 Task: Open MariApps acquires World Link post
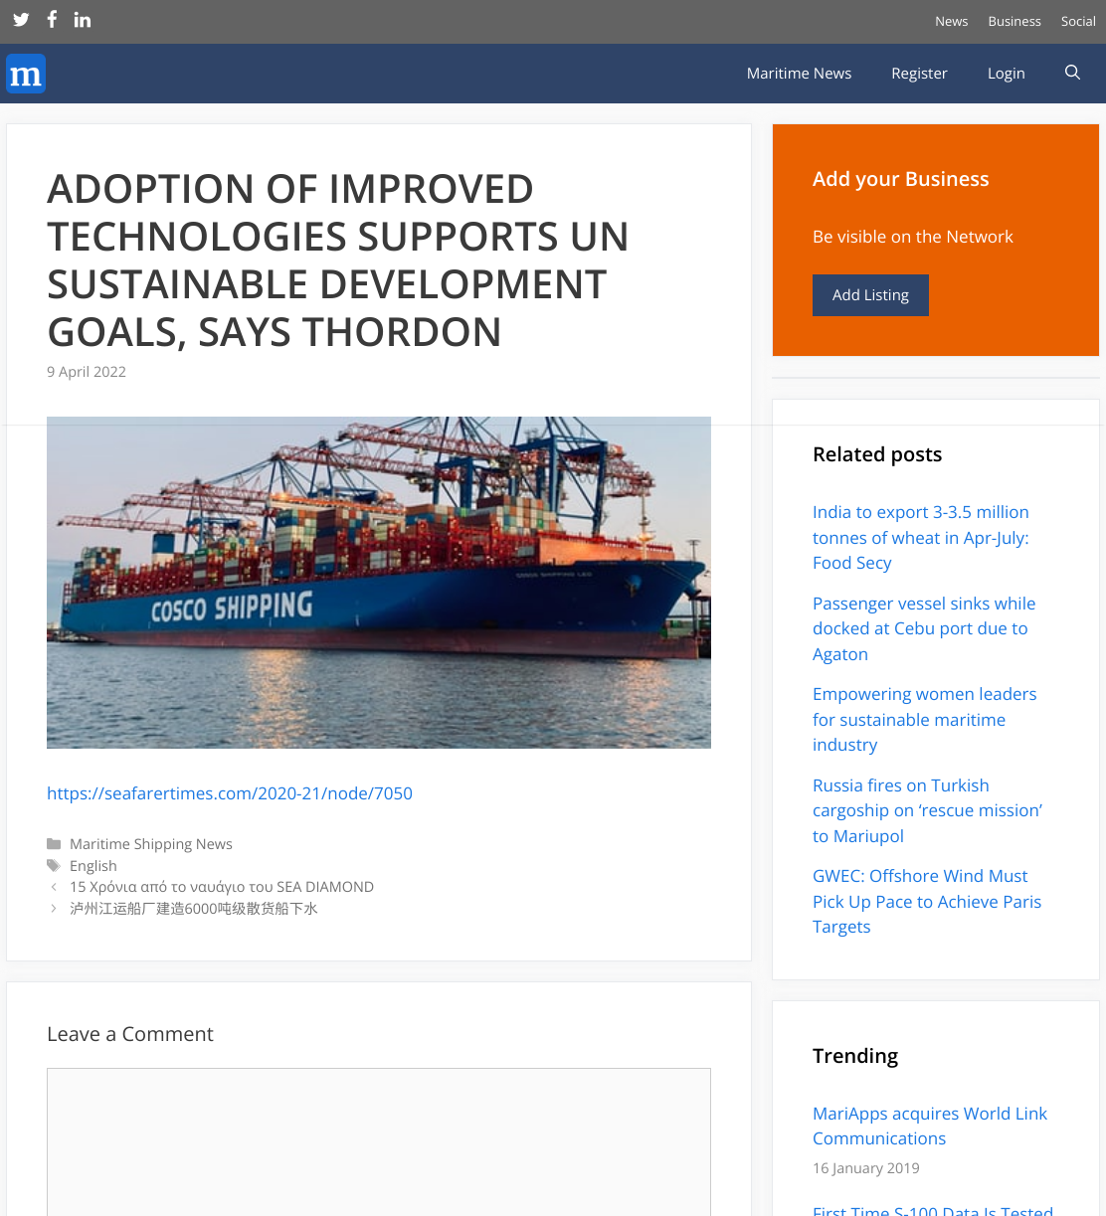(930, 1126)
